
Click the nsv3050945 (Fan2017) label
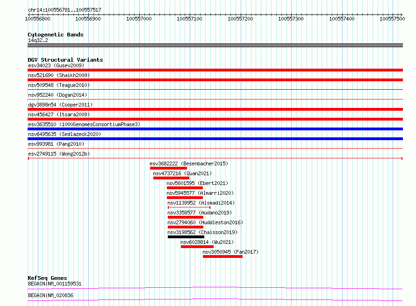pyautogui.click(x=230, y=252)
